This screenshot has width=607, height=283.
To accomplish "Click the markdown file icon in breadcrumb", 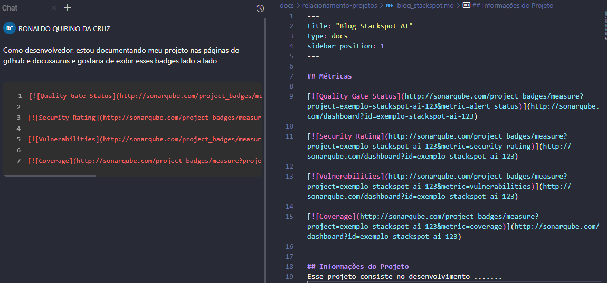I will point(390,6).
